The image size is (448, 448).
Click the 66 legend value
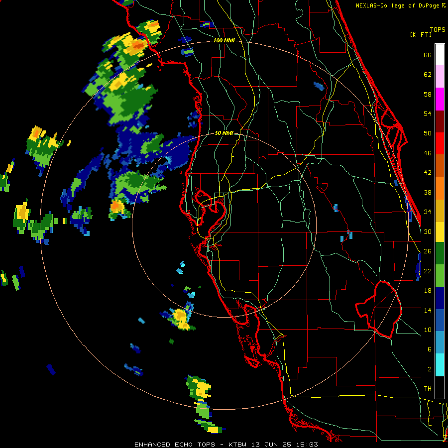pos(428,55)
